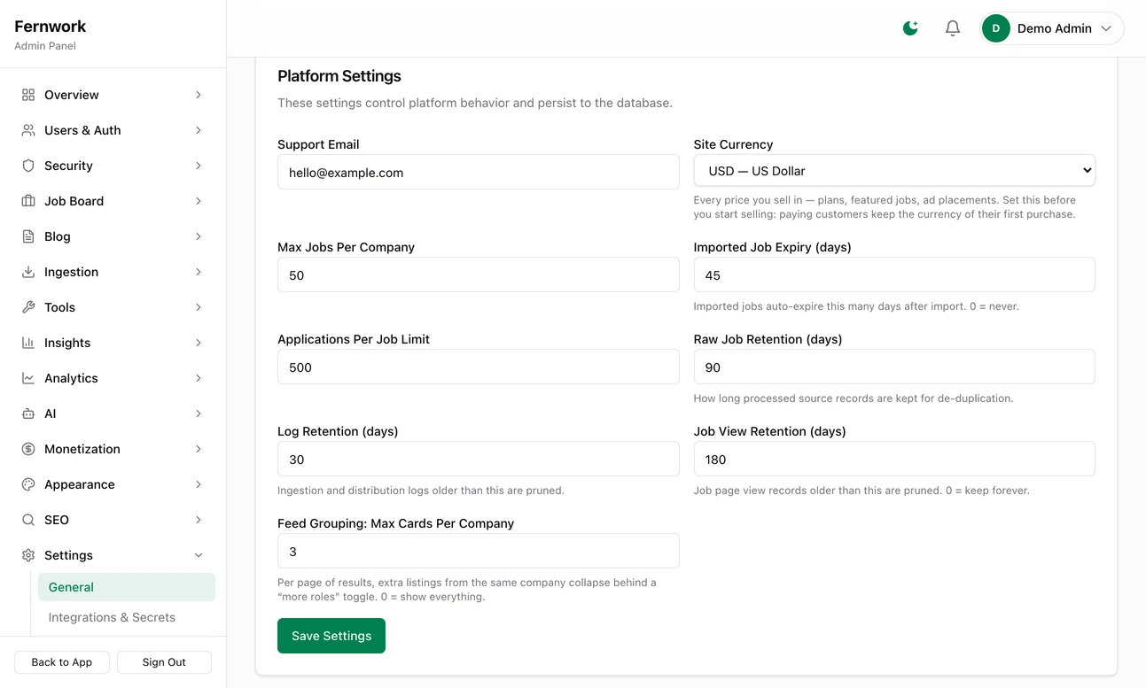Image resolution: width=1146 pixels, height=688 pixels.
Task: Focus the Support Email field
Action: click(479, 173)
